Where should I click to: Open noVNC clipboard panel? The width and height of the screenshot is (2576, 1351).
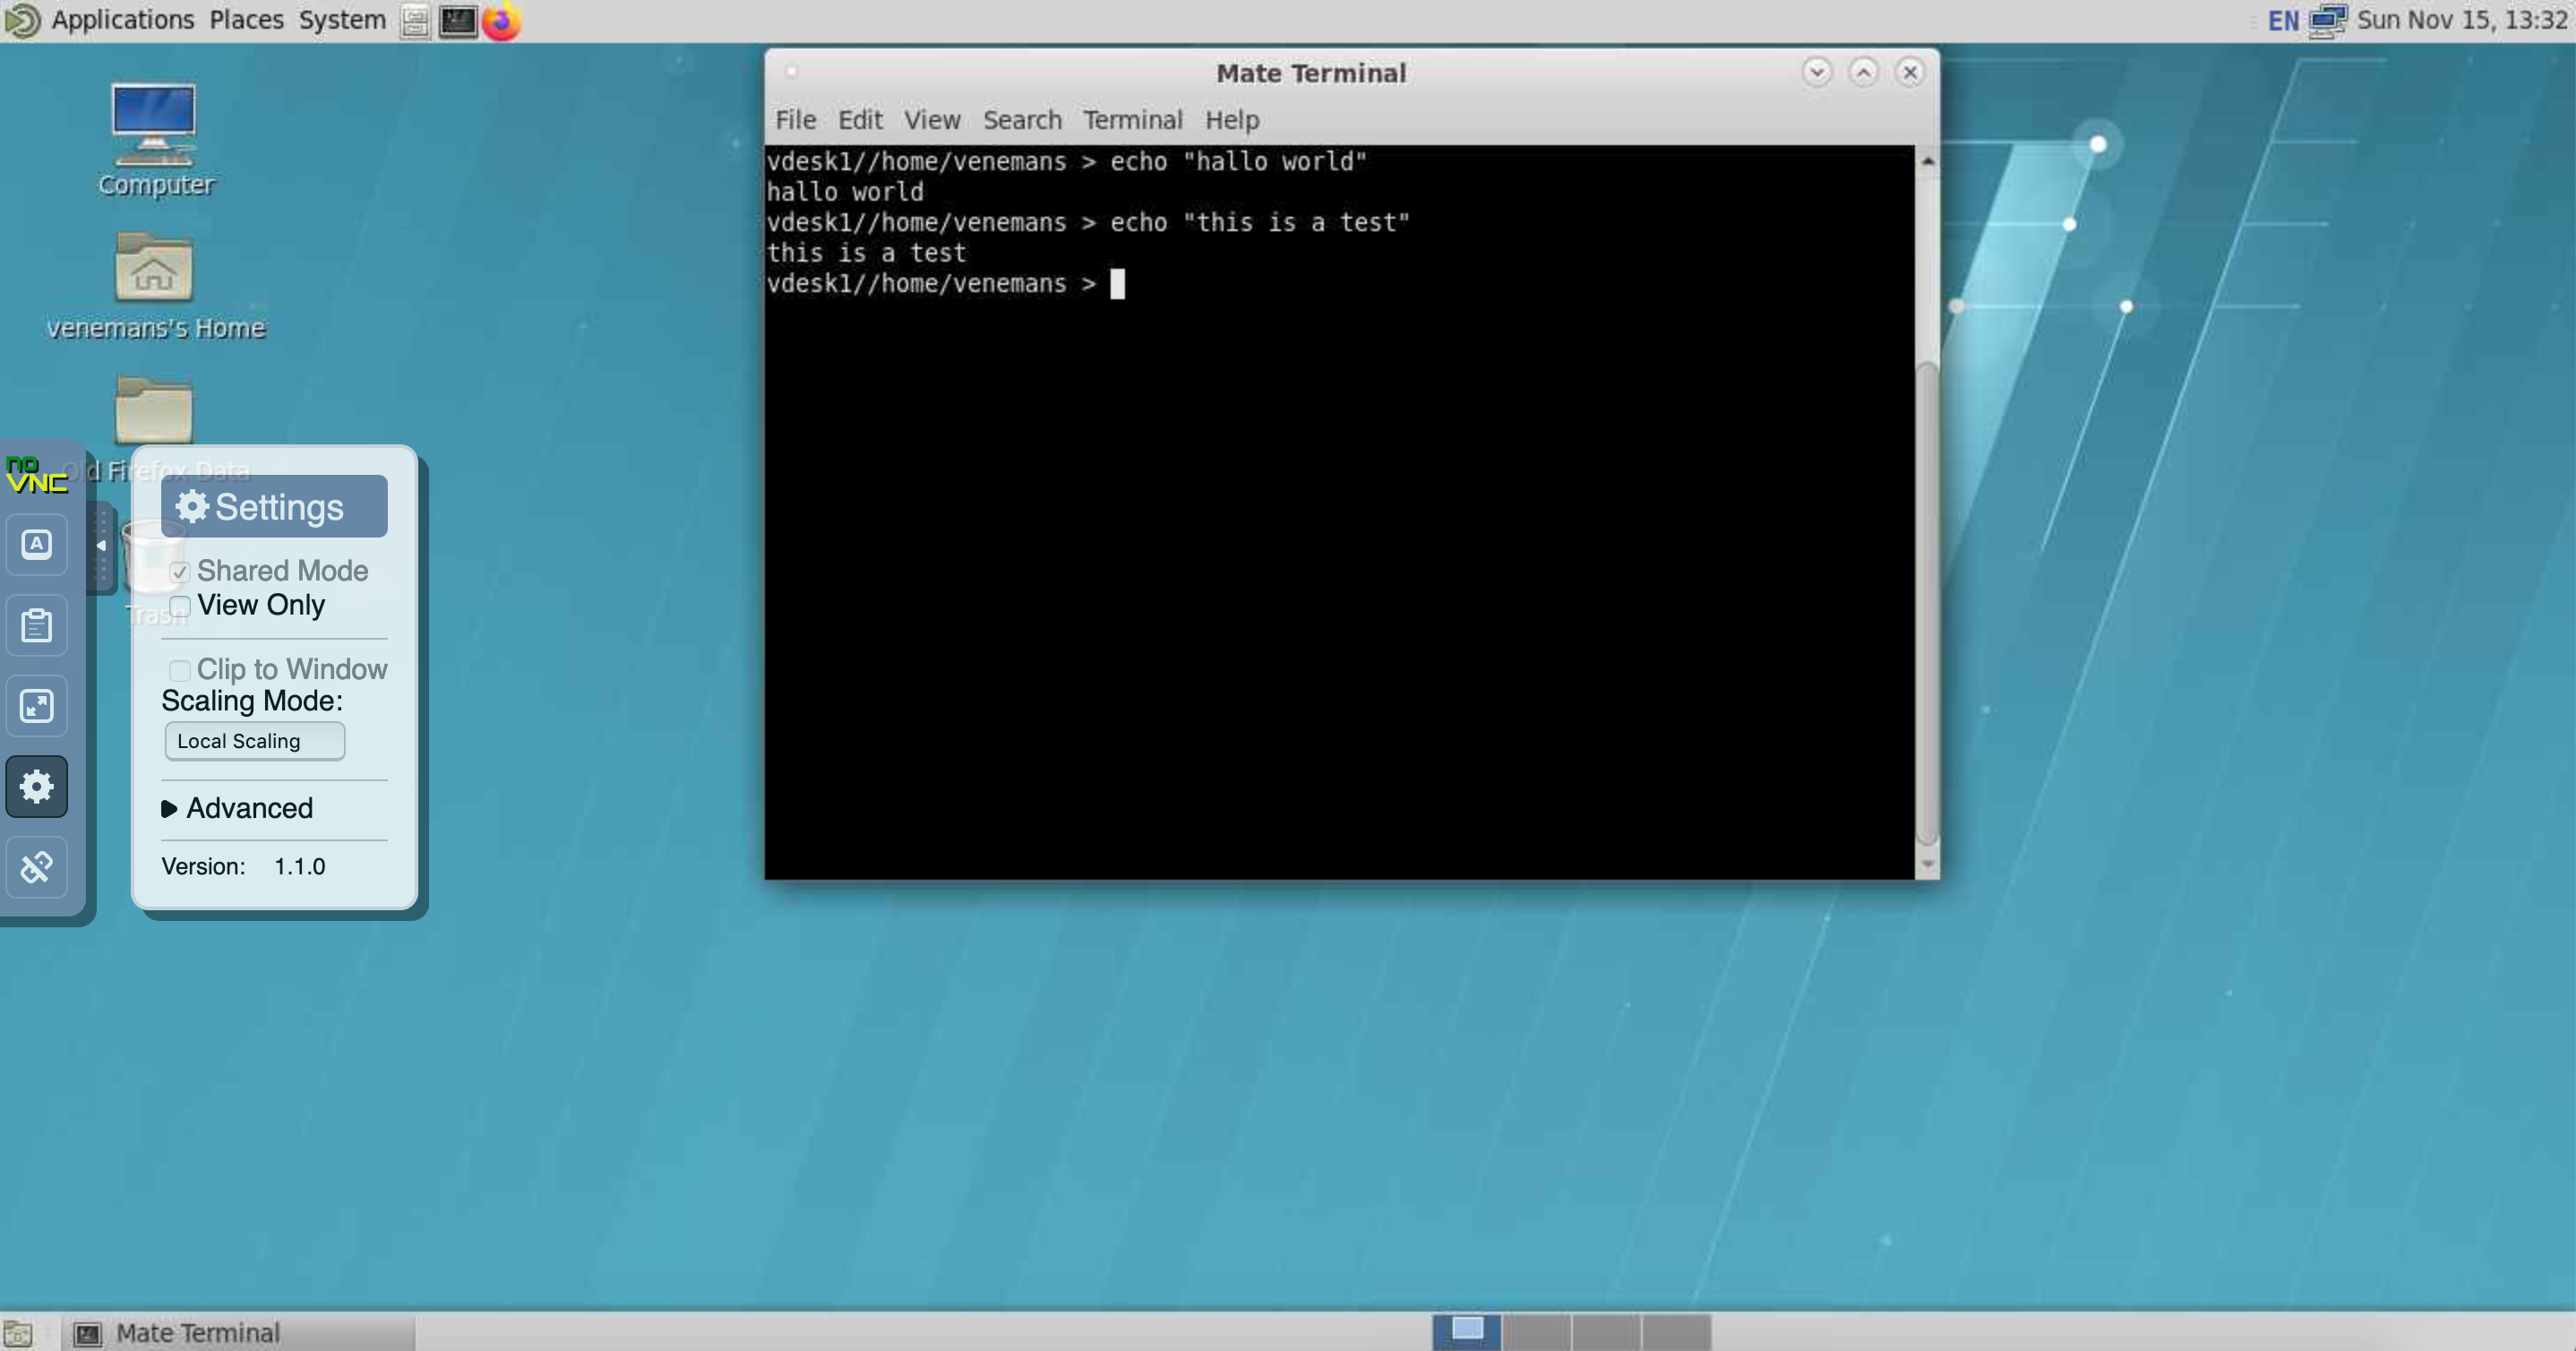[37, 625]
